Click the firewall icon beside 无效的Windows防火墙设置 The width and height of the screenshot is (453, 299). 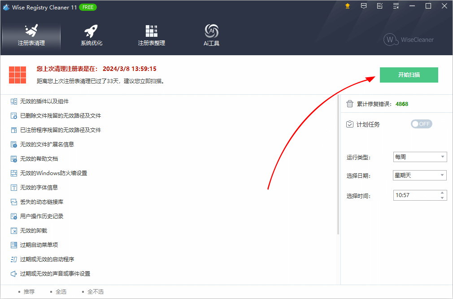point(14,173)
